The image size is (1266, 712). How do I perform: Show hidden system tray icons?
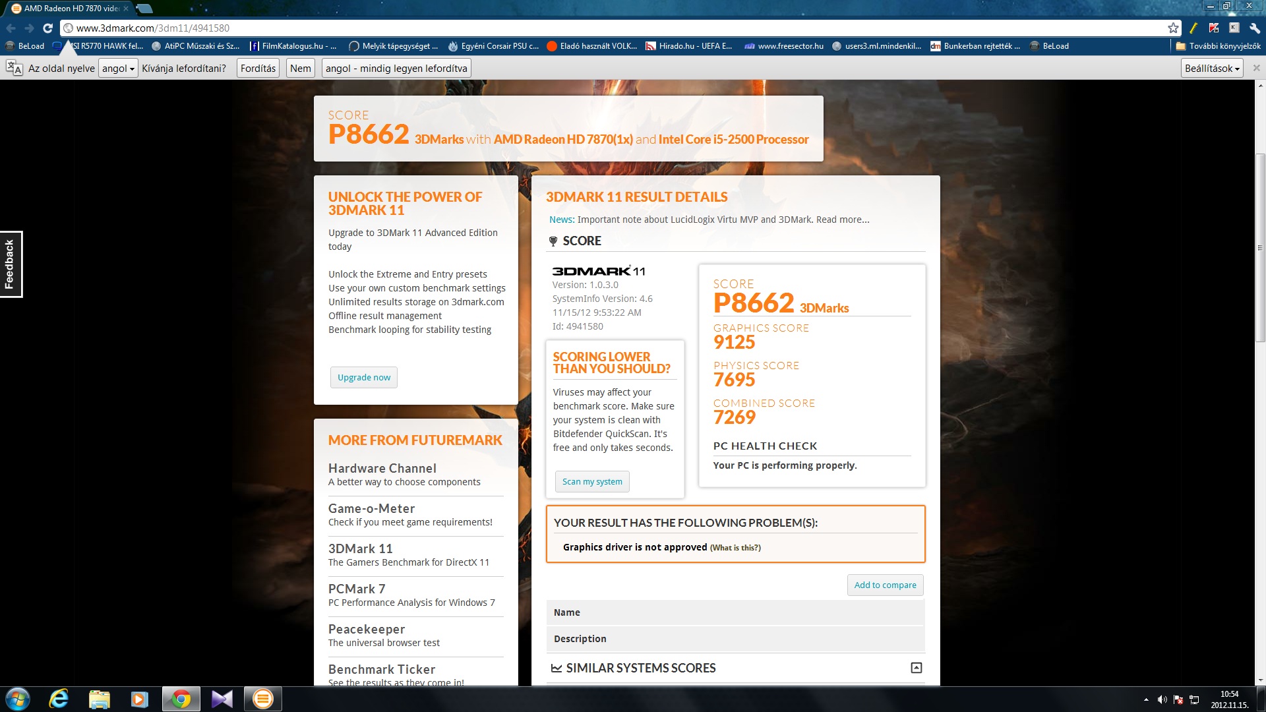[1146, 699]
